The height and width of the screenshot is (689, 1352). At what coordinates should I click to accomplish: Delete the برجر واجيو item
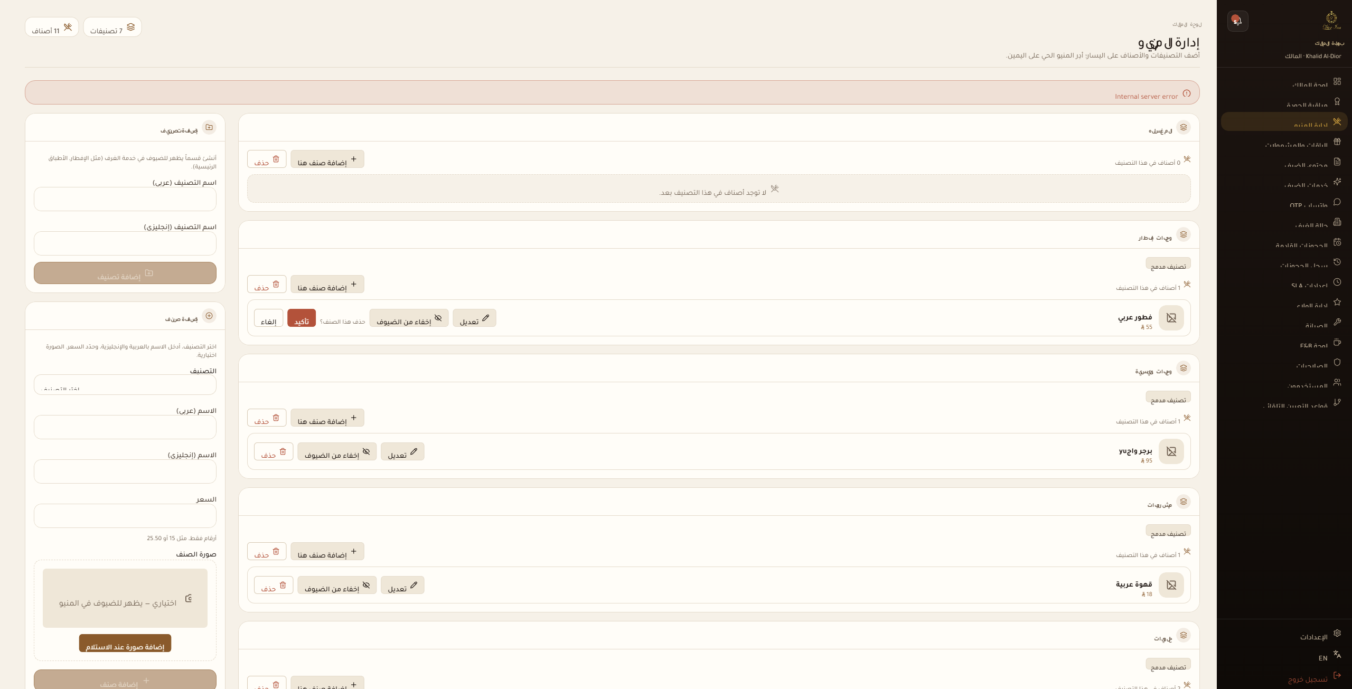click(274, 451)
